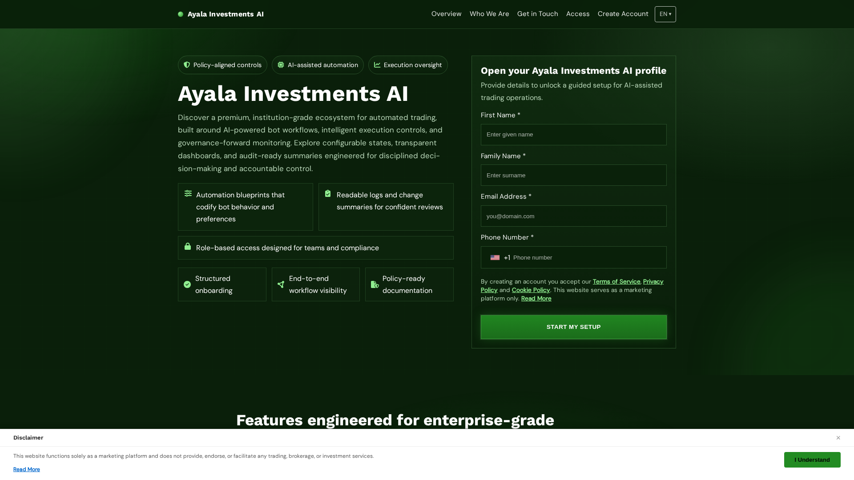Focus the Family Name surname field
Image resolution: width=854 pixels, height=480 pixels.
tap(574, 175)
